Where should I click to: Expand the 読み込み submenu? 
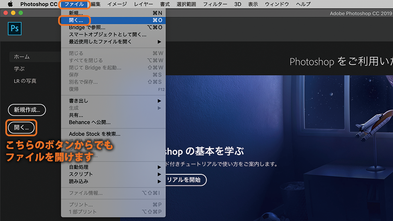113,181
